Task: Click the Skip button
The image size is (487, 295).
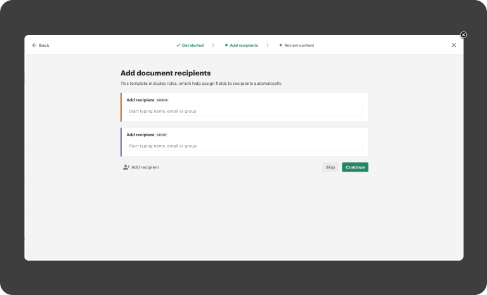Action: [330, 167]
